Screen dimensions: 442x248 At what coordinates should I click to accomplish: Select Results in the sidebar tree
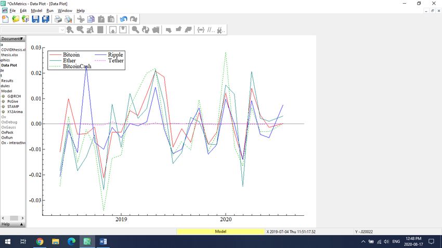coord(7,81)
